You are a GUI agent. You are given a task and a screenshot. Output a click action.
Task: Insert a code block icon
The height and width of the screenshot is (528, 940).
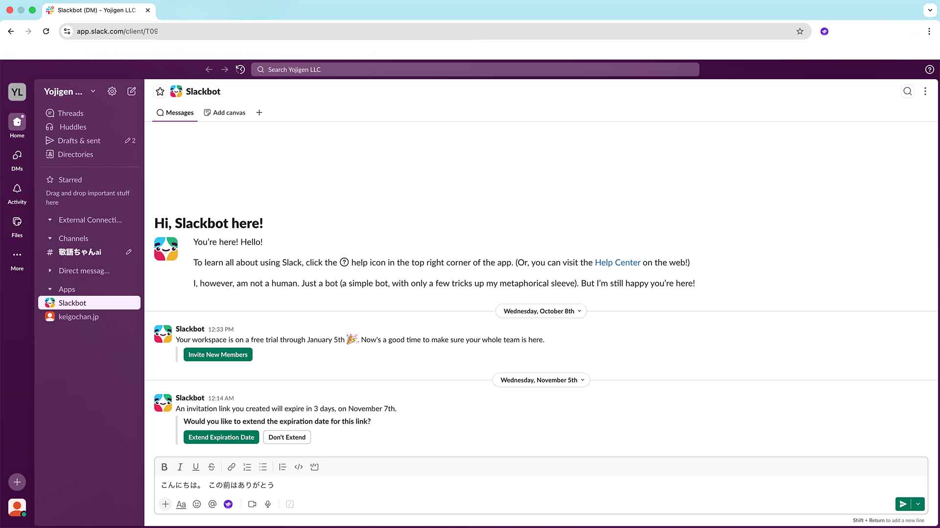pos(314,467)
